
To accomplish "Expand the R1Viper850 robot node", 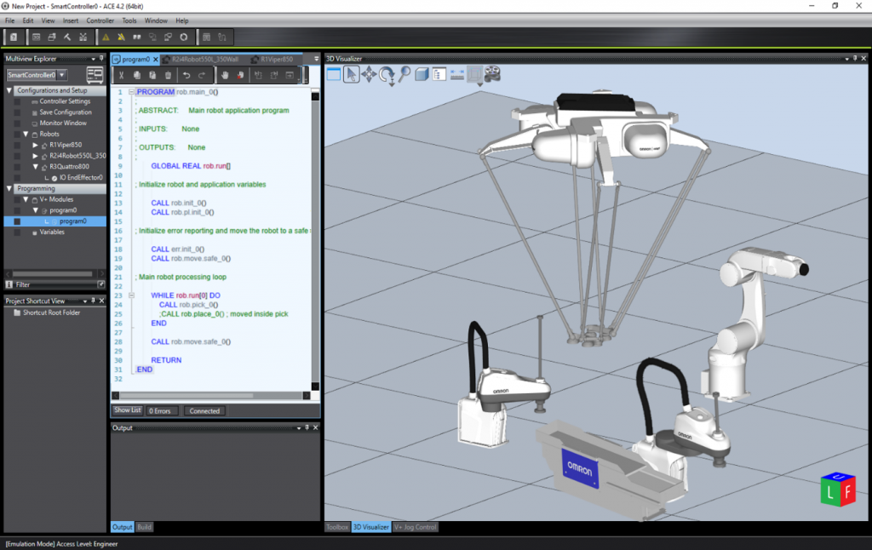I will pyautogui.click(x=35, y=145).
